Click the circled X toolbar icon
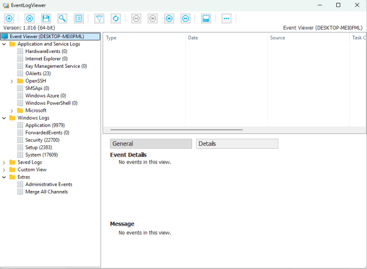The image size is (367, 269). pos(30,18)
